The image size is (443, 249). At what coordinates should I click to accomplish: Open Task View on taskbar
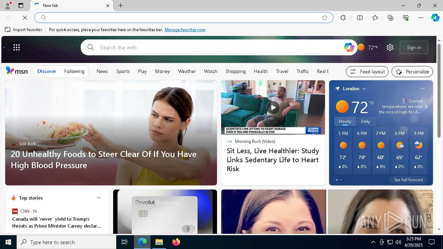pyautogui.click(x=125, y=242)
